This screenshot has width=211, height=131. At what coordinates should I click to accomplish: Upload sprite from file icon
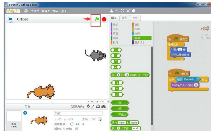[98, 107]
